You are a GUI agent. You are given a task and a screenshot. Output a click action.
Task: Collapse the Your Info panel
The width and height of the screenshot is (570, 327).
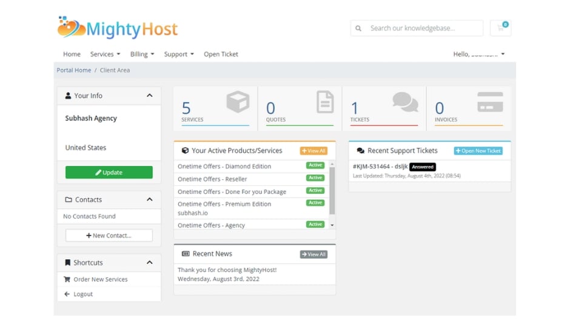(149, 96)
